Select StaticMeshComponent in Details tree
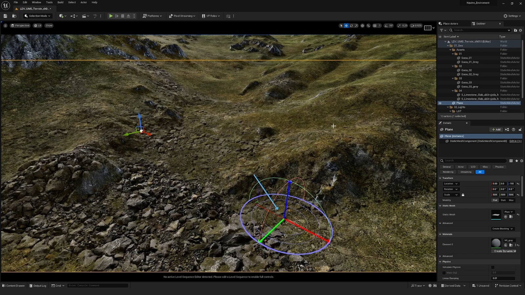525x295 pixels. coord(478,141)
